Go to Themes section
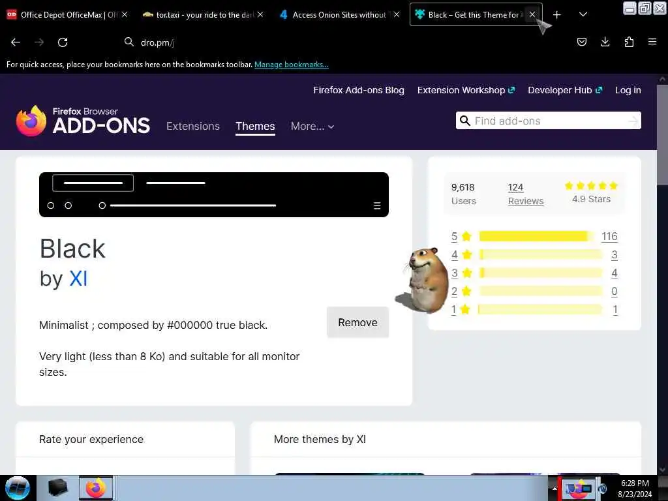This screenshot has height=501, width=668. [255, 126]
